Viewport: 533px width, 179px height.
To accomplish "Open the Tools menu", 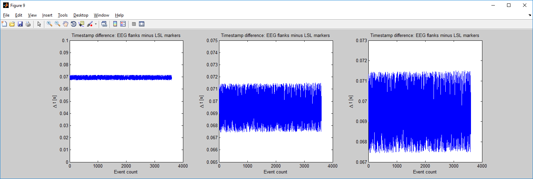I will pos(63,15).
